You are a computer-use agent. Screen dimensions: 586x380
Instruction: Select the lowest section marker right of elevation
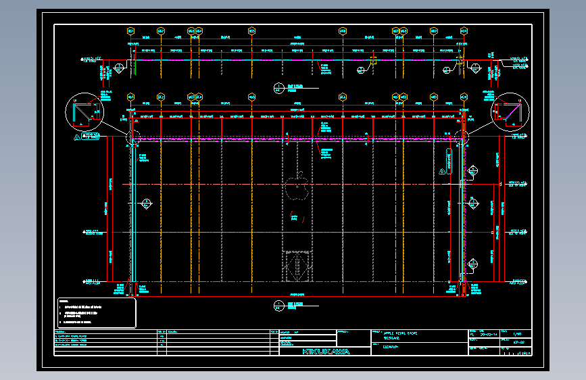point(472,264)
